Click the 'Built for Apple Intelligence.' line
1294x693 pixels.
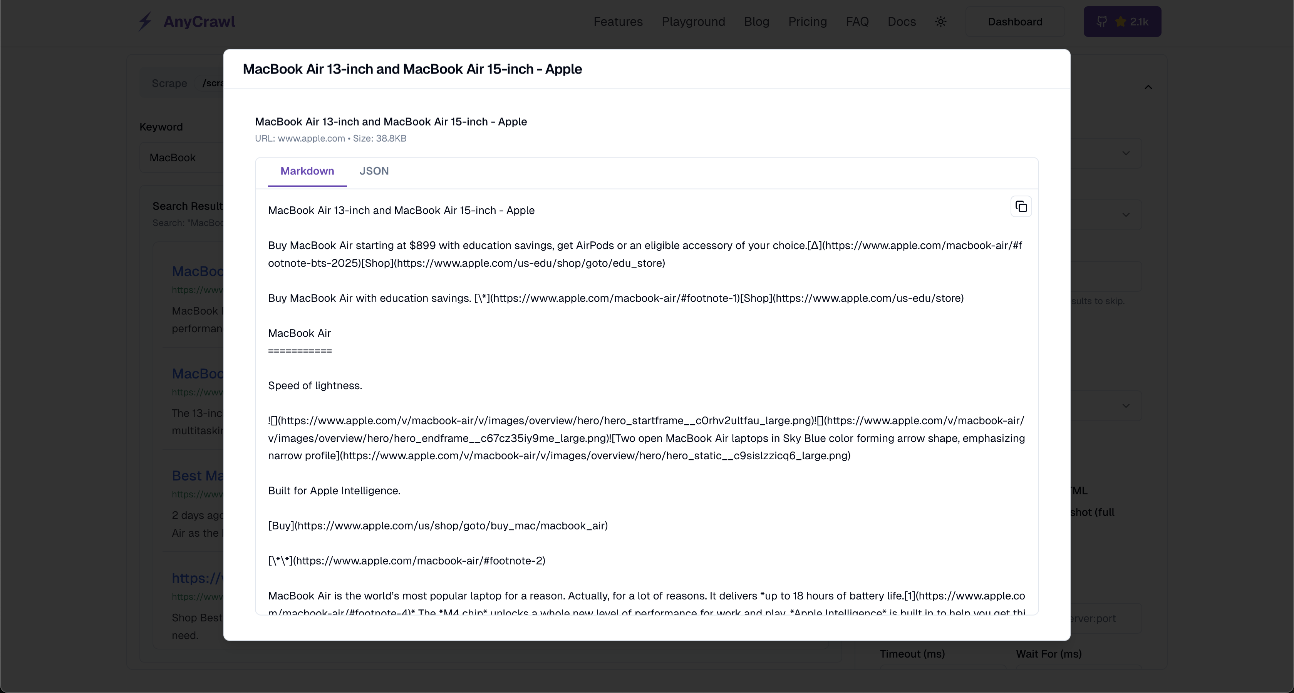tap(334, 490)
